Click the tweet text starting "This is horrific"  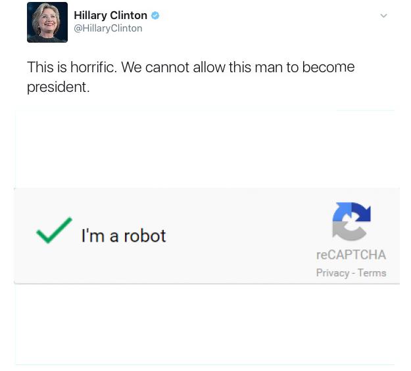coord(191,77)
